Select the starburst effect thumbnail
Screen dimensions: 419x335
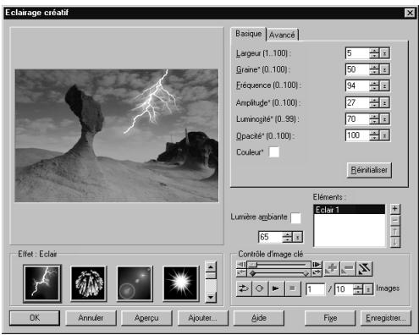(x=181, y=283)
